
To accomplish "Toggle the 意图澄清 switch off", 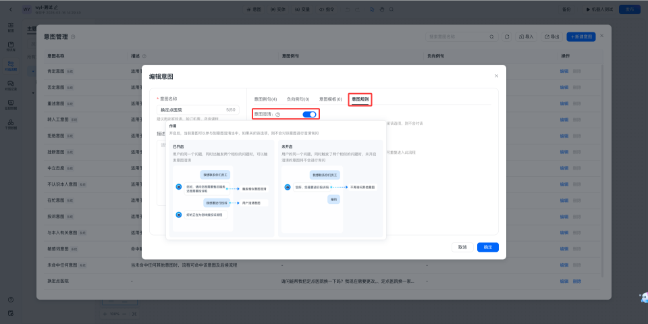I will tap(309, 115).
